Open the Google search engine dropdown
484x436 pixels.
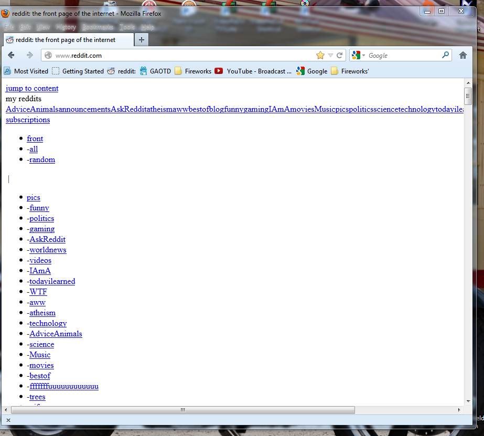pos(358,55)
